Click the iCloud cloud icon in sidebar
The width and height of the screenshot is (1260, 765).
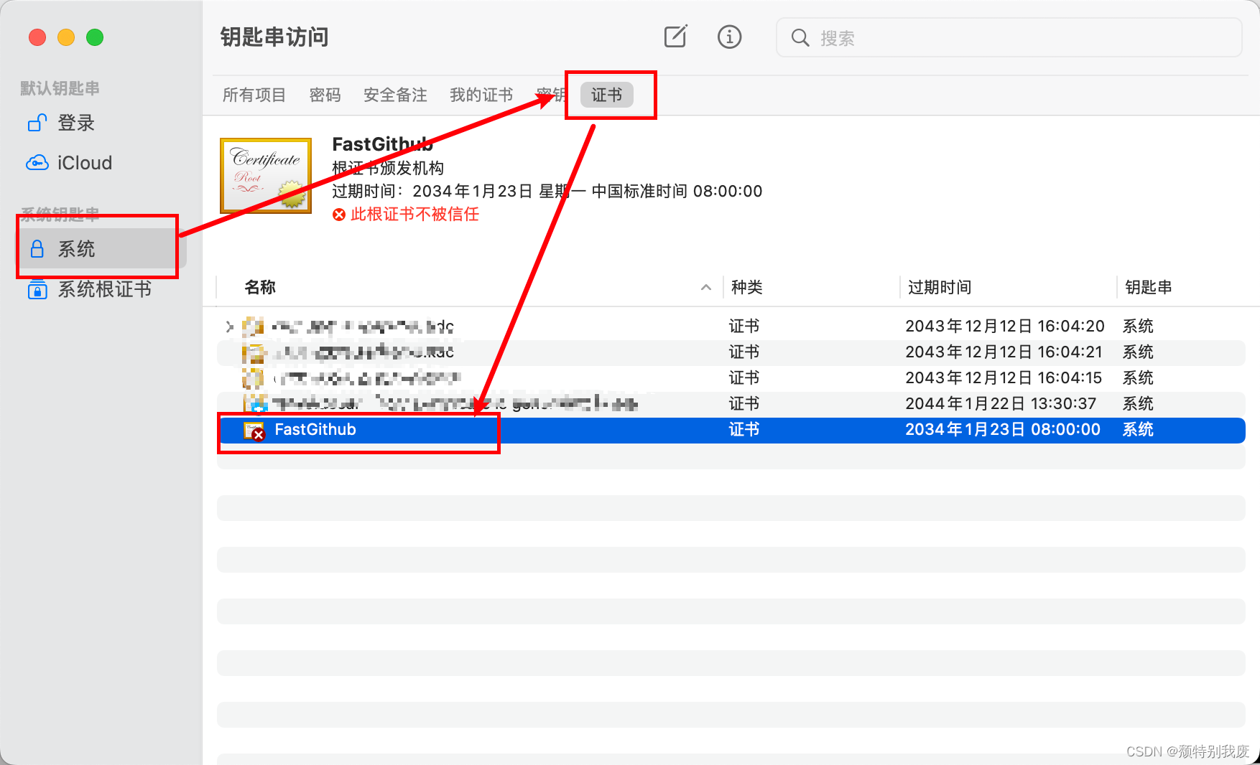37,162
